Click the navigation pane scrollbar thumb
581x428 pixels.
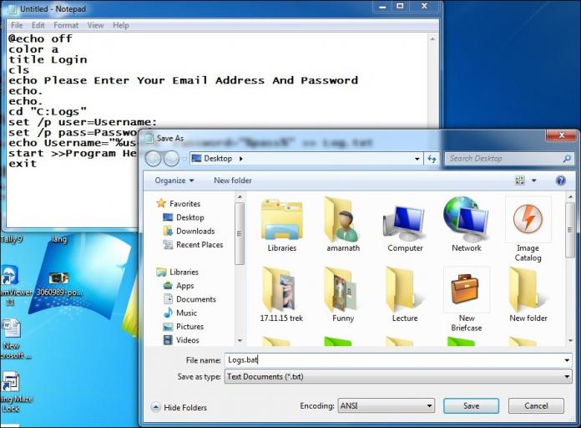[240, 234]
